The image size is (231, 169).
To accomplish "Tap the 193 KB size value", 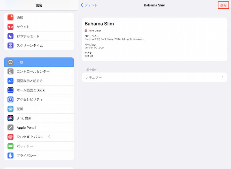I will coord(89,56).
